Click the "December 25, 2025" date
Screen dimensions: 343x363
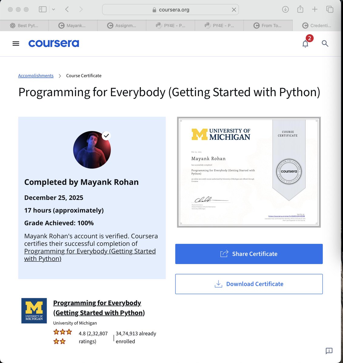(54, 198)
